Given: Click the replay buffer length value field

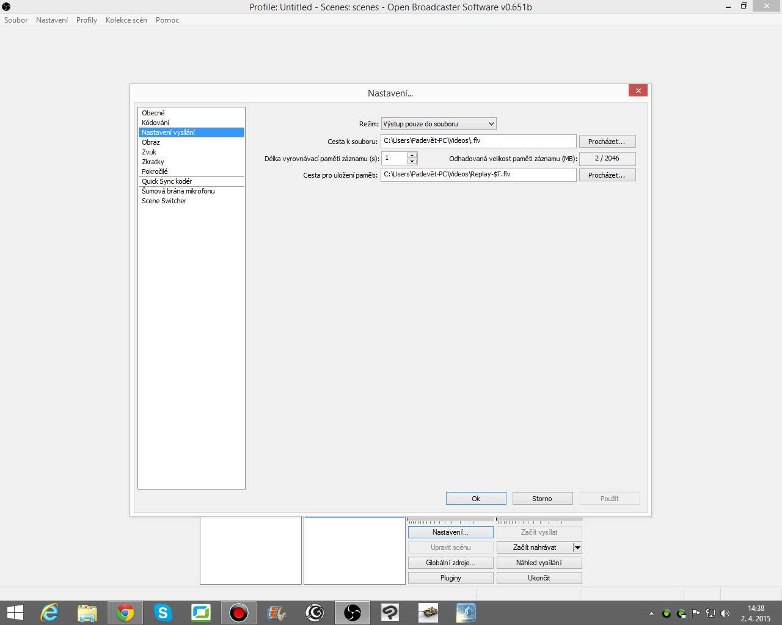Looking at the screenshot, I should click(394, 158).
